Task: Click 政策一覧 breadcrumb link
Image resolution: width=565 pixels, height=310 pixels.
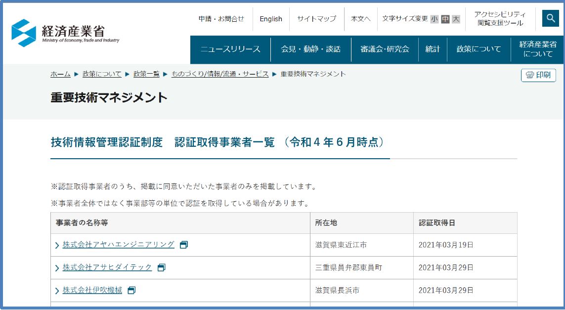Action: (x=146, y=74)
